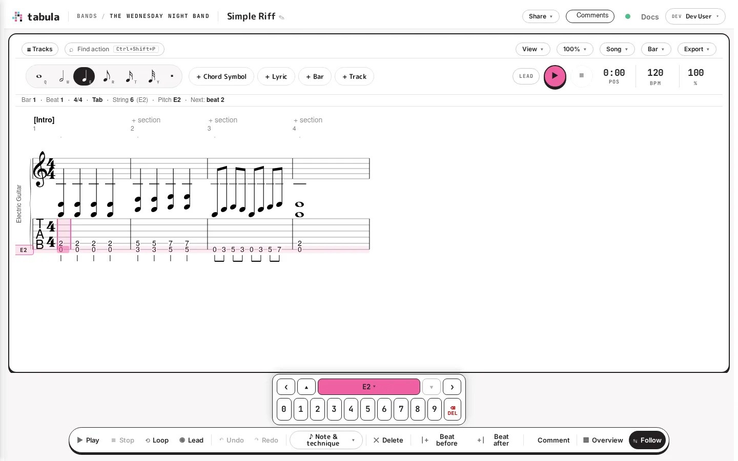This screenshot has width=738, height=461.
Task: Open the Dev User account menu
Action: [695, 16]
